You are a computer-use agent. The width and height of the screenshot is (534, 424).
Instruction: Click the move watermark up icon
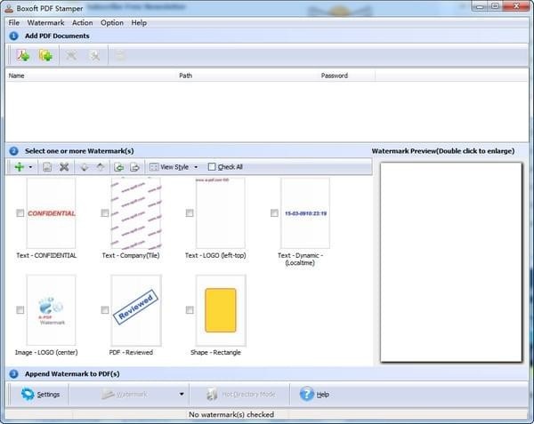(101, 167)
